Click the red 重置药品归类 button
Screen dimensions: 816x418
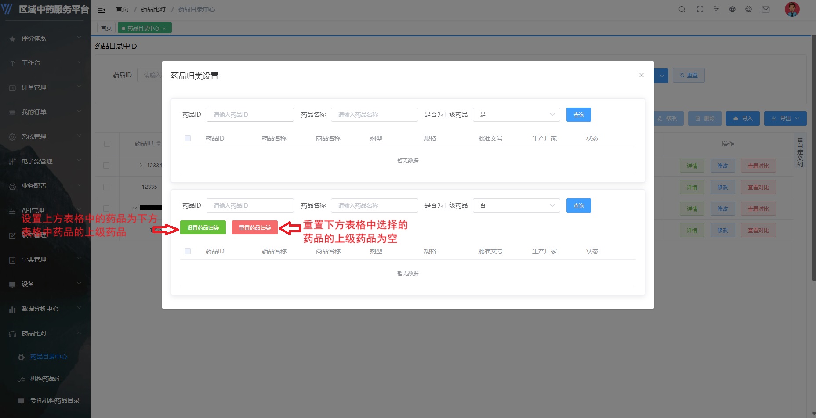click(254, 227)
